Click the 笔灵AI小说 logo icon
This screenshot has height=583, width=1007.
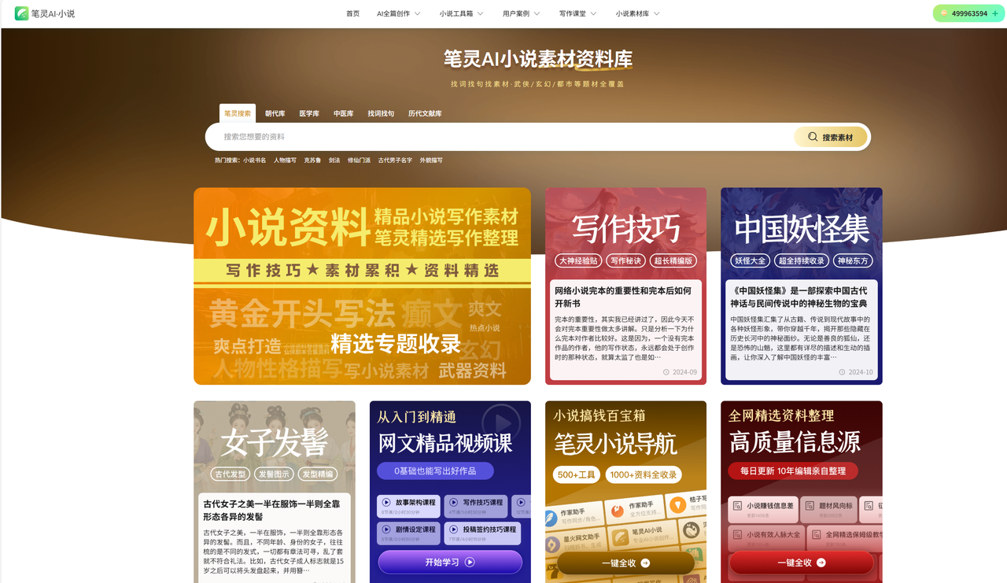point(21,13)
